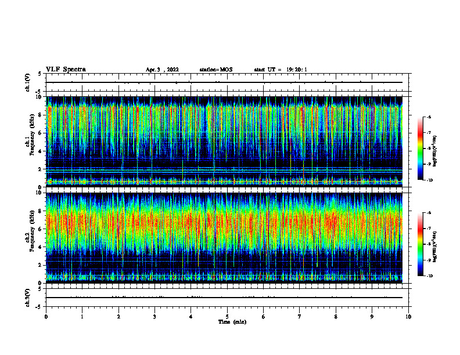The image size is (460, 355).
Task: Click the "VLF Spectra" title text
Action: (x=66, y=70)
